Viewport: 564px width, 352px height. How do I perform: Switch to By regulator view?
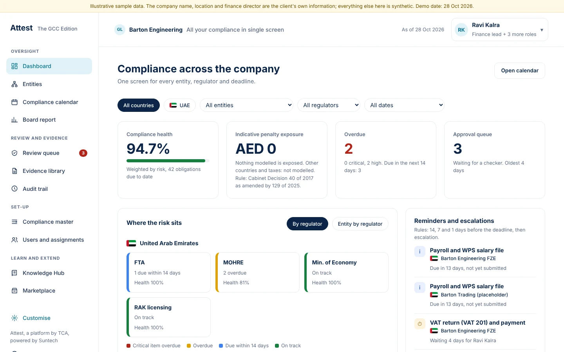click(307, 224)
